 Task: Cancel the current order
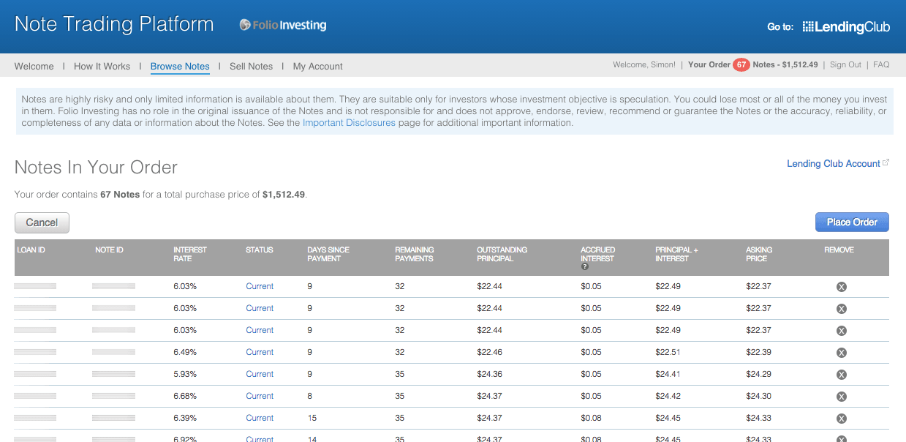click(x=42, y=222)
